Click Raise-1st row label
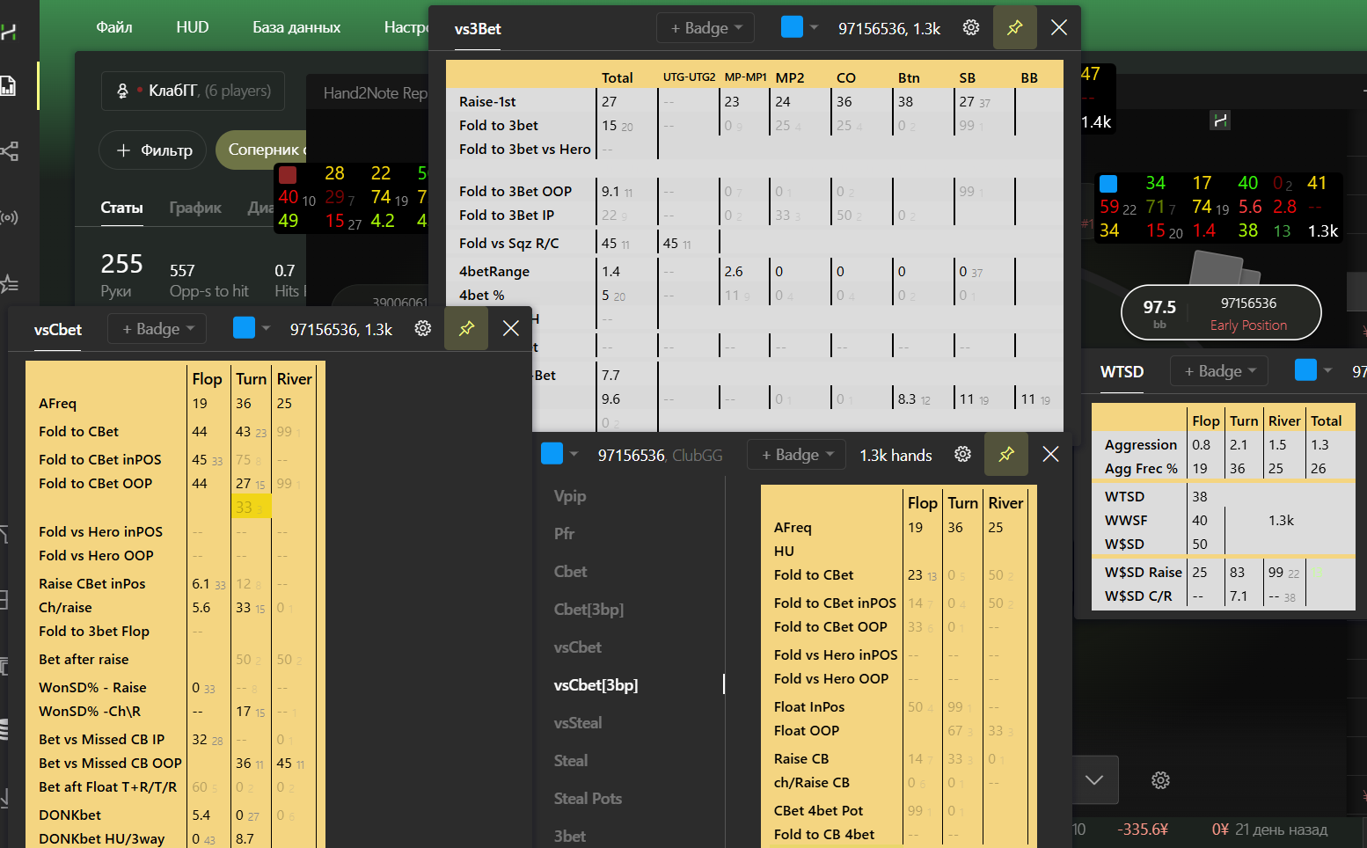 click(x=487, y=102)
